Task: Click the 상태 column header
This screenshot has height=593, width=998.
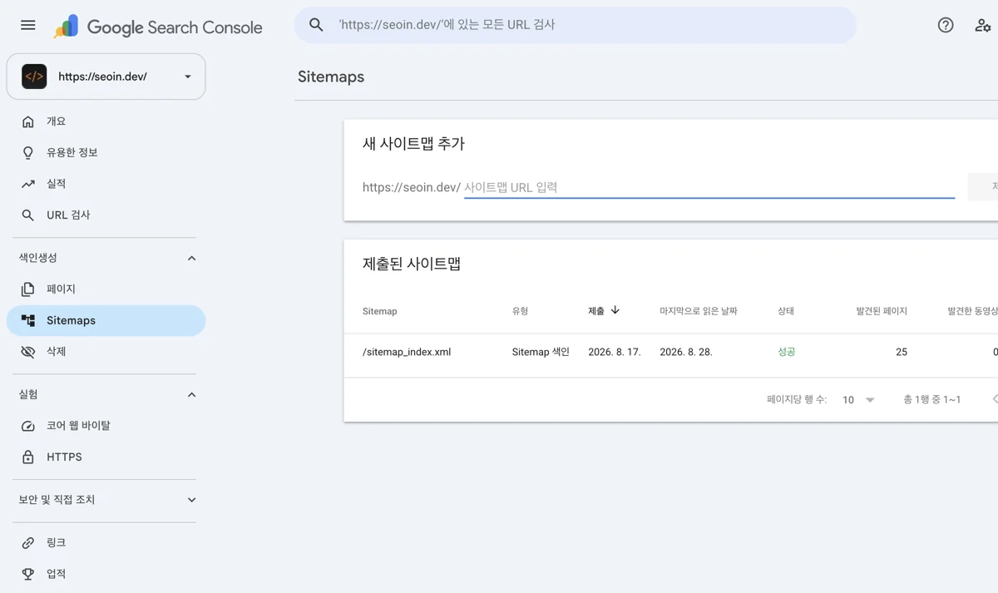Action: [x=786, y=311]
